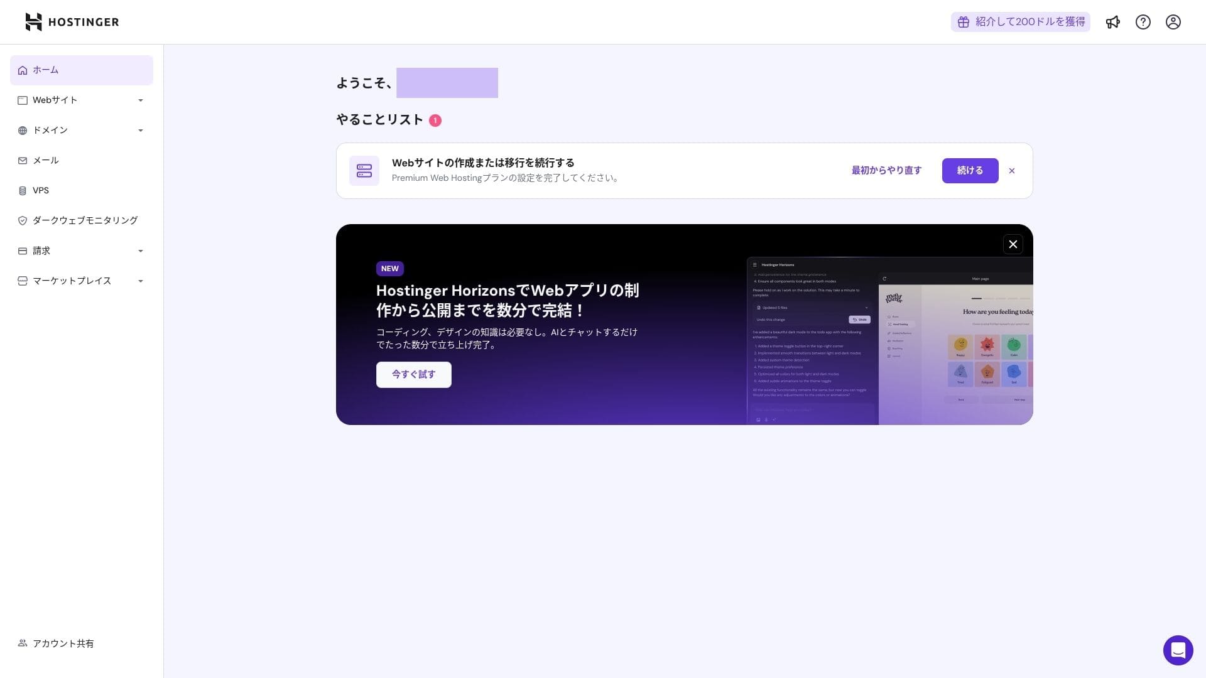The width and height of the screenshot is (1206, 678).
Task: Open the announcements megaphone icon
Action: point(1113,22)
